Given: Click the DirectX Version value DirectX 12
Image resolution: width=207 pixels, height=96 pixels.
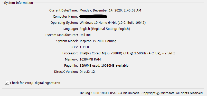Looking at the screenshot, I should tap(87, 72).
